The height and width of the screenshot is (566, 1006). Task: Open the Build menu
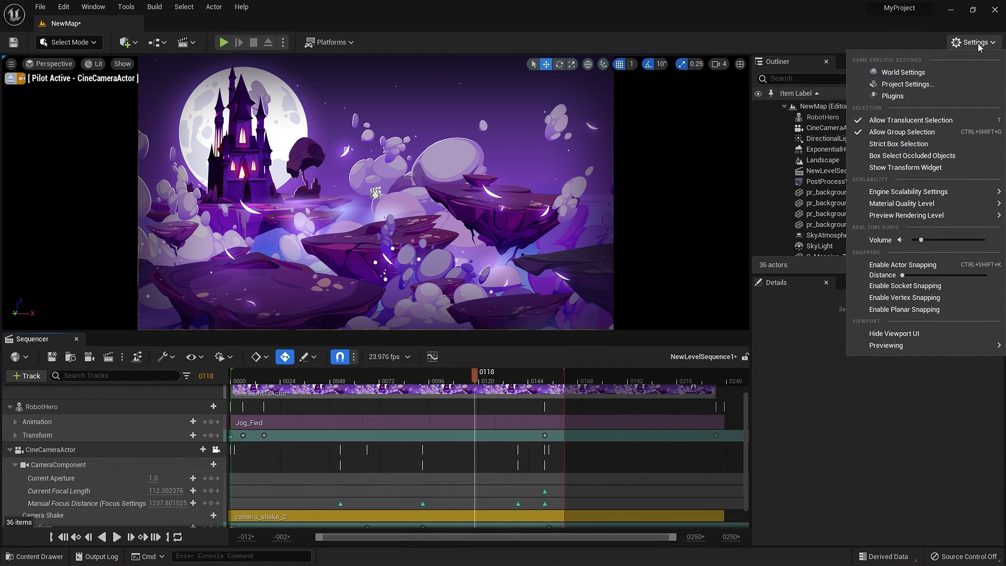tap(154, 7)
